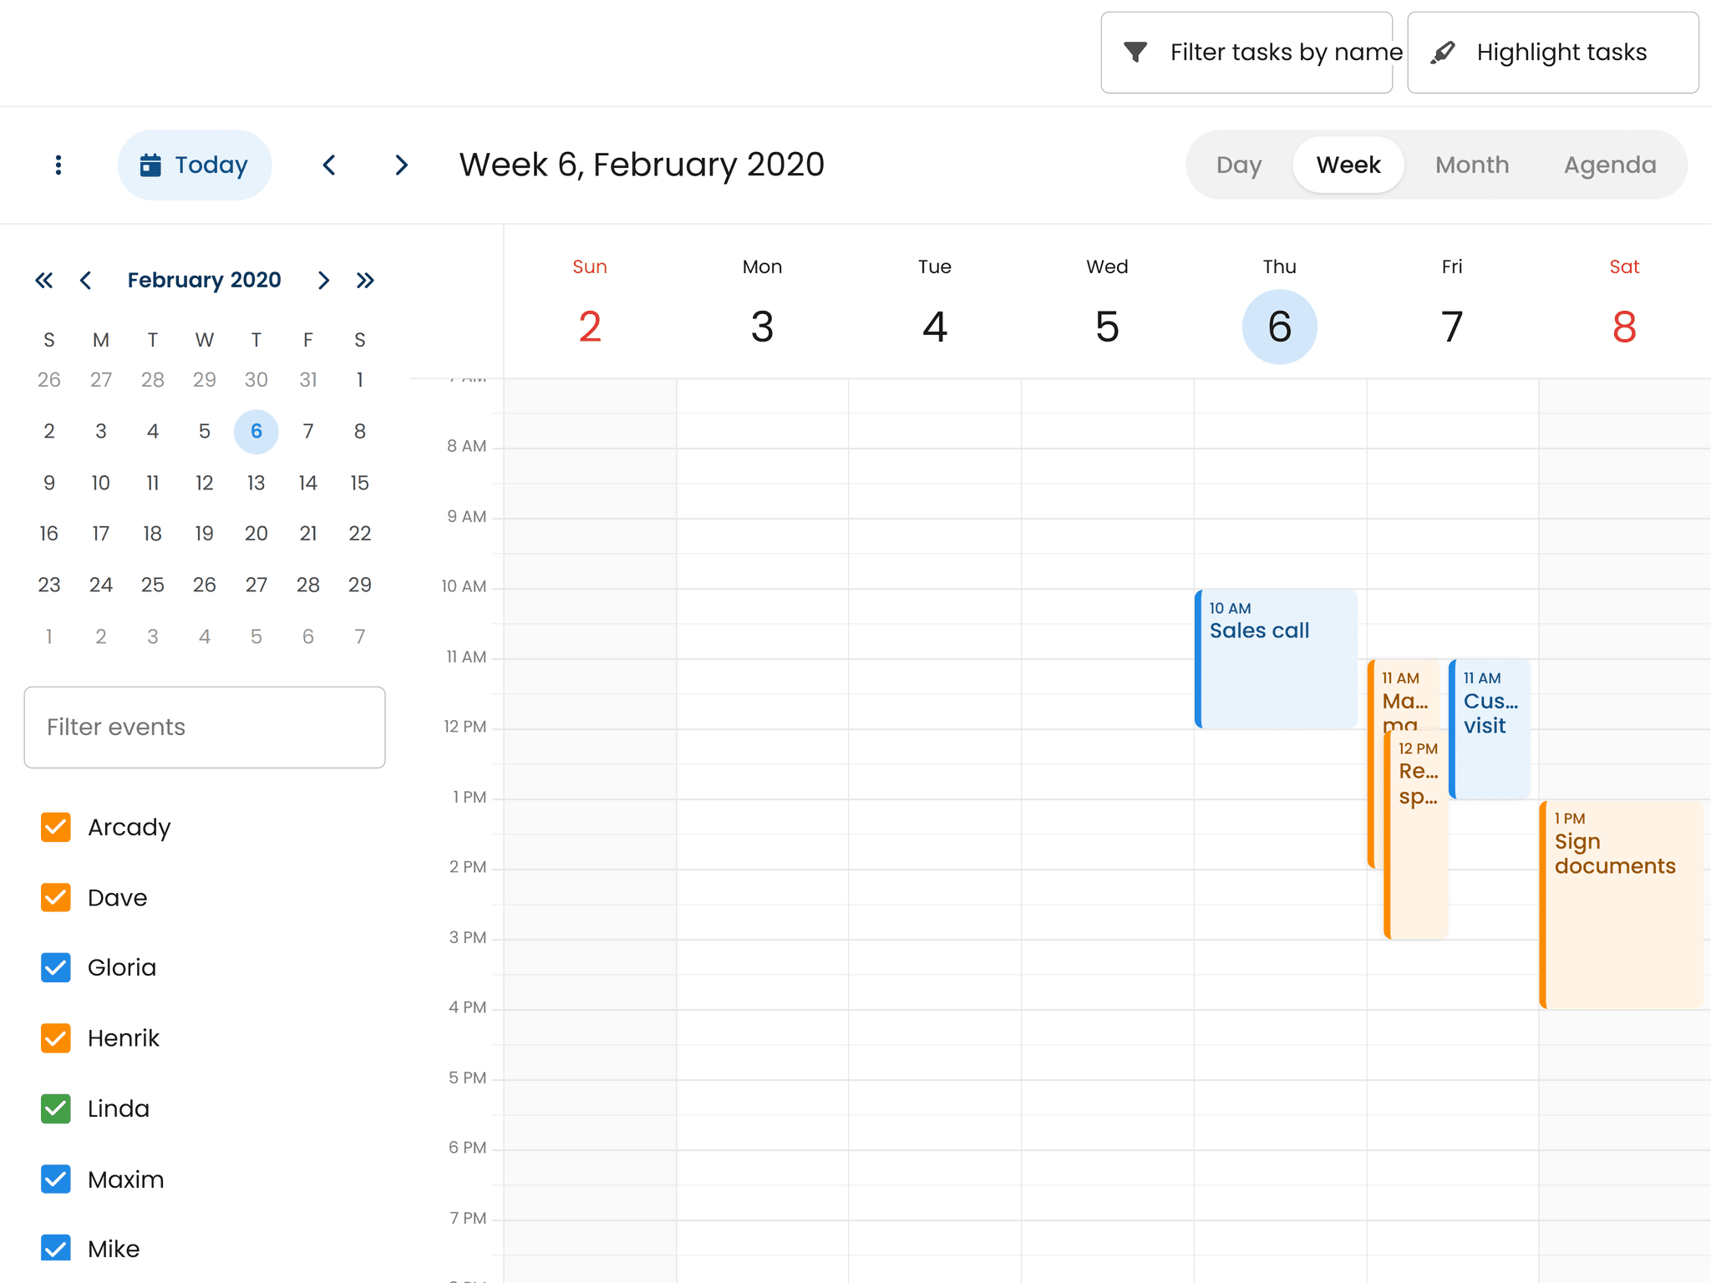Open the three-dot options menu

[x=58, y=165]
